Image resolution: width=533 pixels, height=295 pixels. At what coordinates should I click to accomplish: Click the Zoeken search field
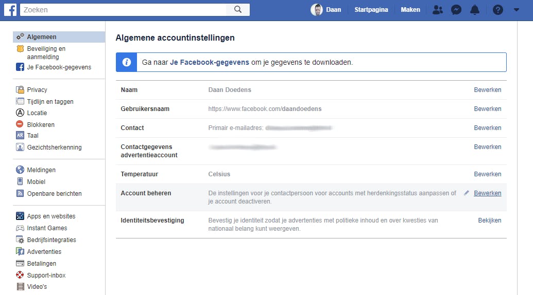(124, 9)
